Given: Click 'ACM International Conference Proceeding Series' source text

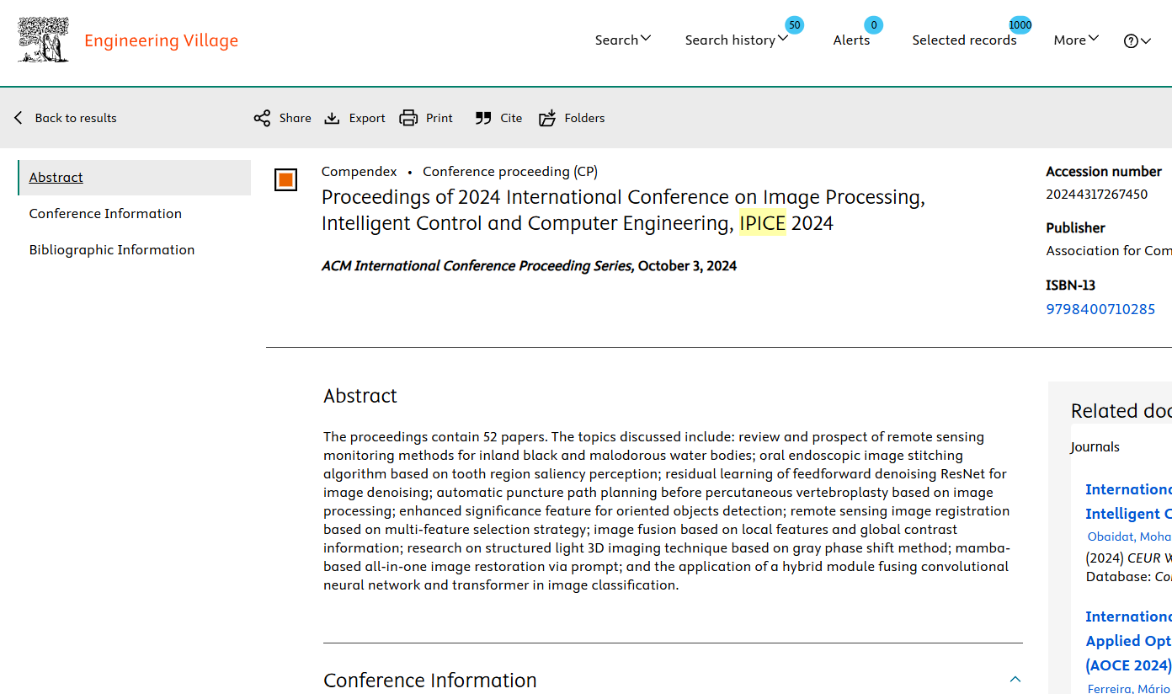Looking at the screenshot, I should pos(477,266).
